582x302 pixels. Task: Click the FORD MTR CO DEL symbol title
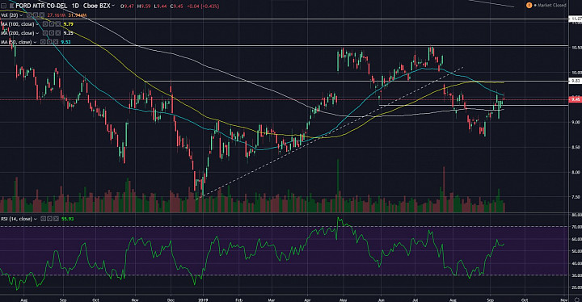coord(41,6)
